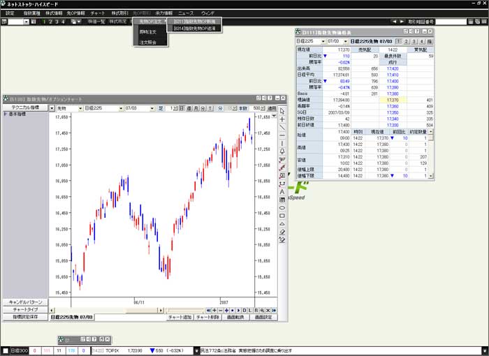Select the horizontal line drawing tool
The image size is (489, 356).
coord(282,135)
